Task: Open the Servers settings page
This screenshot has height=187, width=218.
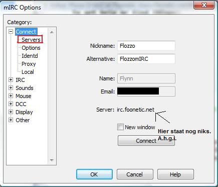Action: [31, 40]
